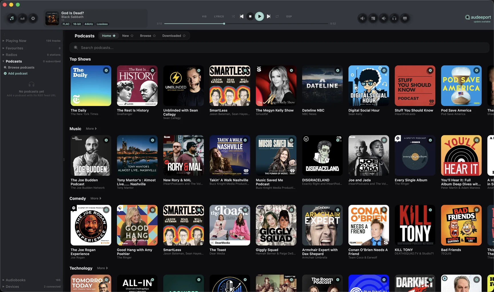This screenshot has width=494, height=292.
Task: Toggle the LYRICS display
Action: (x=219, y=16)
